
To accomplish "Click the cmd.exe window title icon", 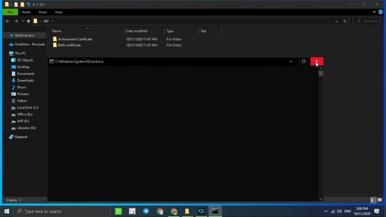I will 51,61.
